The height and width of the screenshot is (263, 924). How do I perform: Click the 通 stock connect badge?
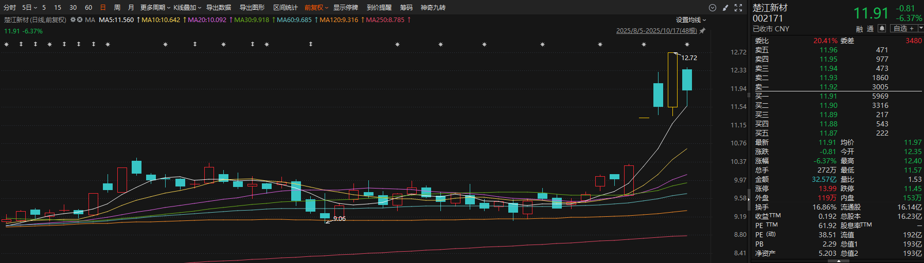tap(870, 29)
